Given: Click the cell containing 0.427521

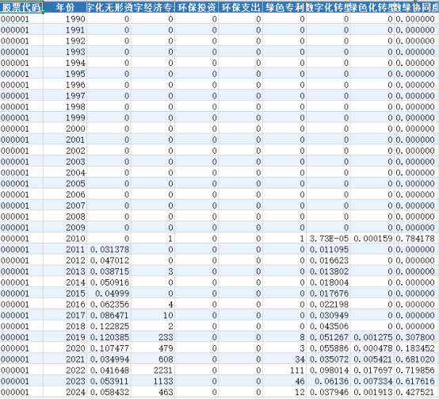Looking at the screenshot, I should click(x=416, y=392).
